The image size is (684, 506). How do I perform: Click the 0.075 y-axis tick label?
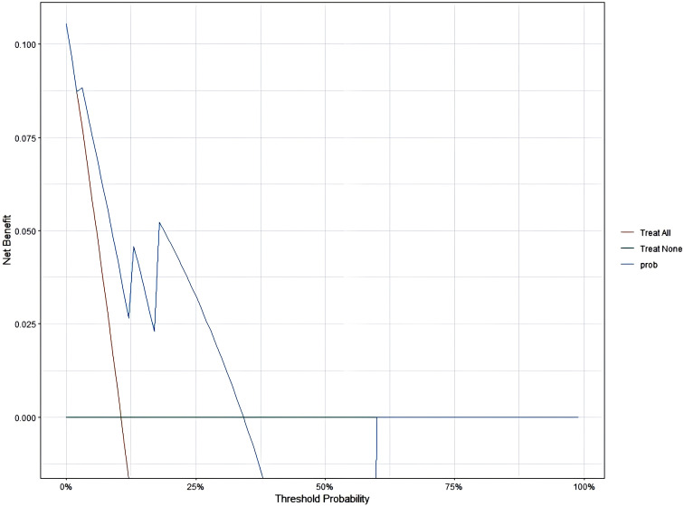pos(25,137)
